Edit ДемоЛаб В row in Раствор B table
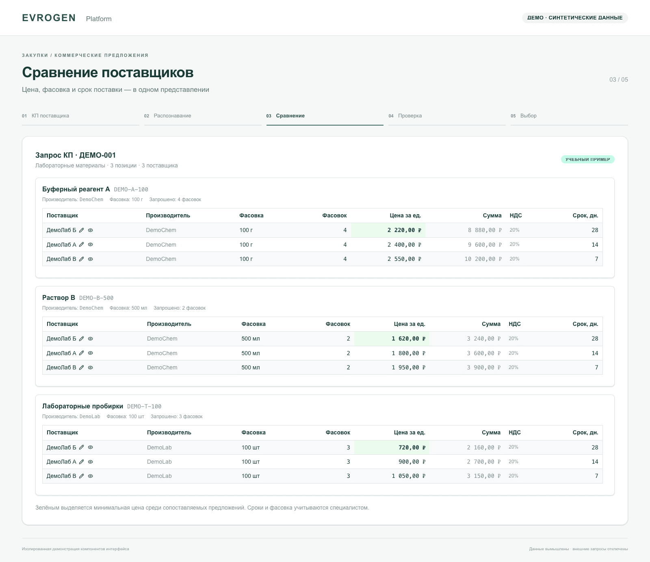Screen dimensions: 650x562 81,367
